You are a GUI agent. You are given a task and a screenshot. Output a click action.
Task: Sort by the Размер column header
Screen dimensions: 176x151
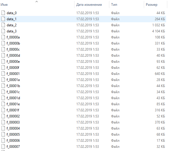152,5
